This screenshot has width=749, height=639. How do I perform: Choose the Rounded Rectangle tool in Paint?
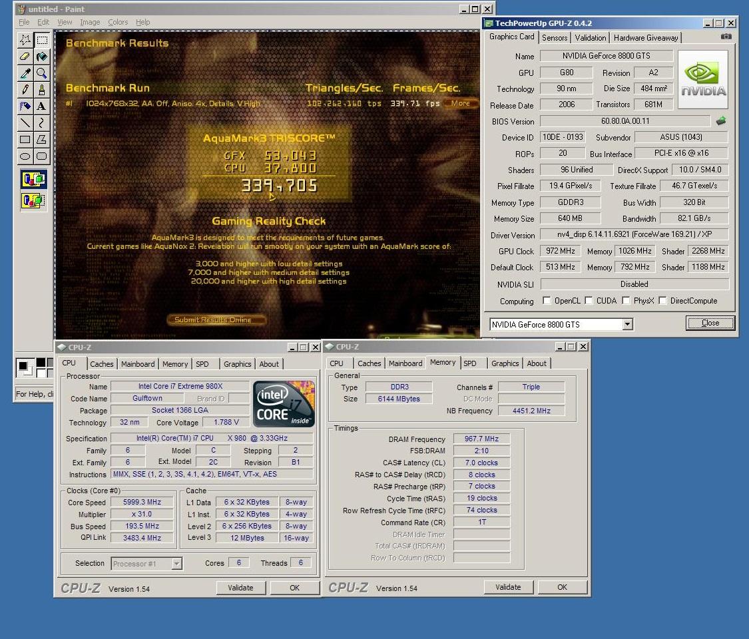42,156
